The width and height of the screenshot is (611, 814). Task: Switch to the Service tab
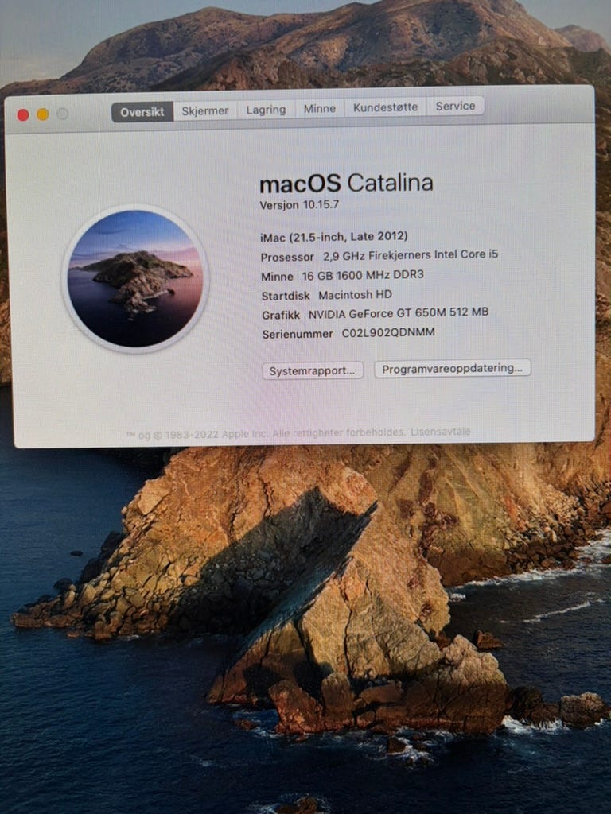pos(455,106)
